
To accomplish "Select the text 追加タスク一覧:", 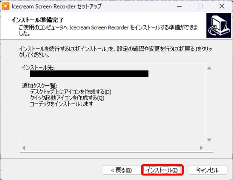I will 39,86.
